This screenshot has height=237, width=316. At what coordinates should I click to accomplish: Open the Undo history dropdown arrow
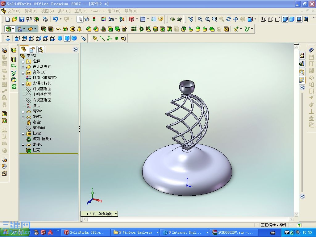point(60,19)
